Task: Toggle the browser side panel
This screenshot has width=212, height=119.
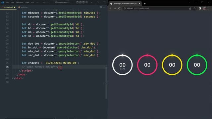Action: pos(200,8)
